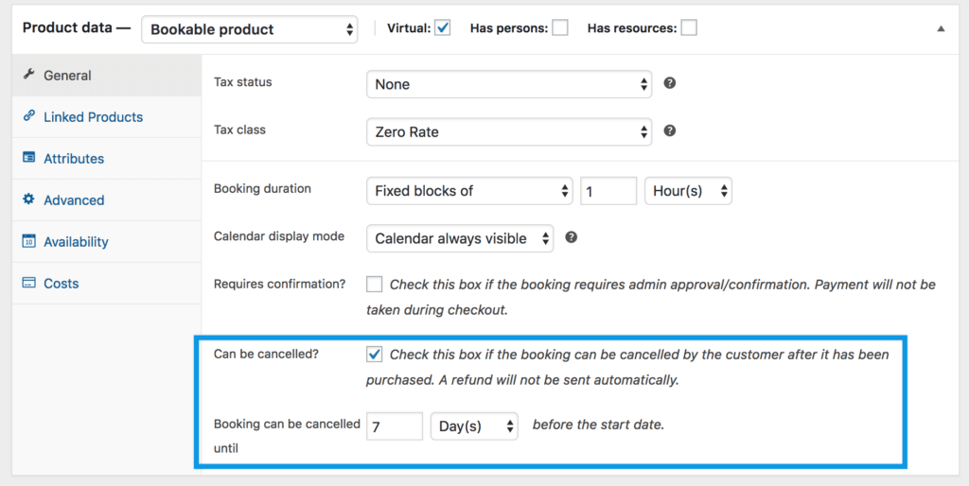
Task: Enable the Has persons checkbox
Action: click(x=560, y=28)
